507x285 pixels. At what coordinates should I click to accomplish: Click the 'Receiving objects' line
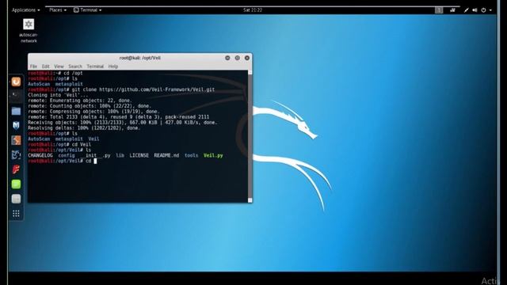123,123
